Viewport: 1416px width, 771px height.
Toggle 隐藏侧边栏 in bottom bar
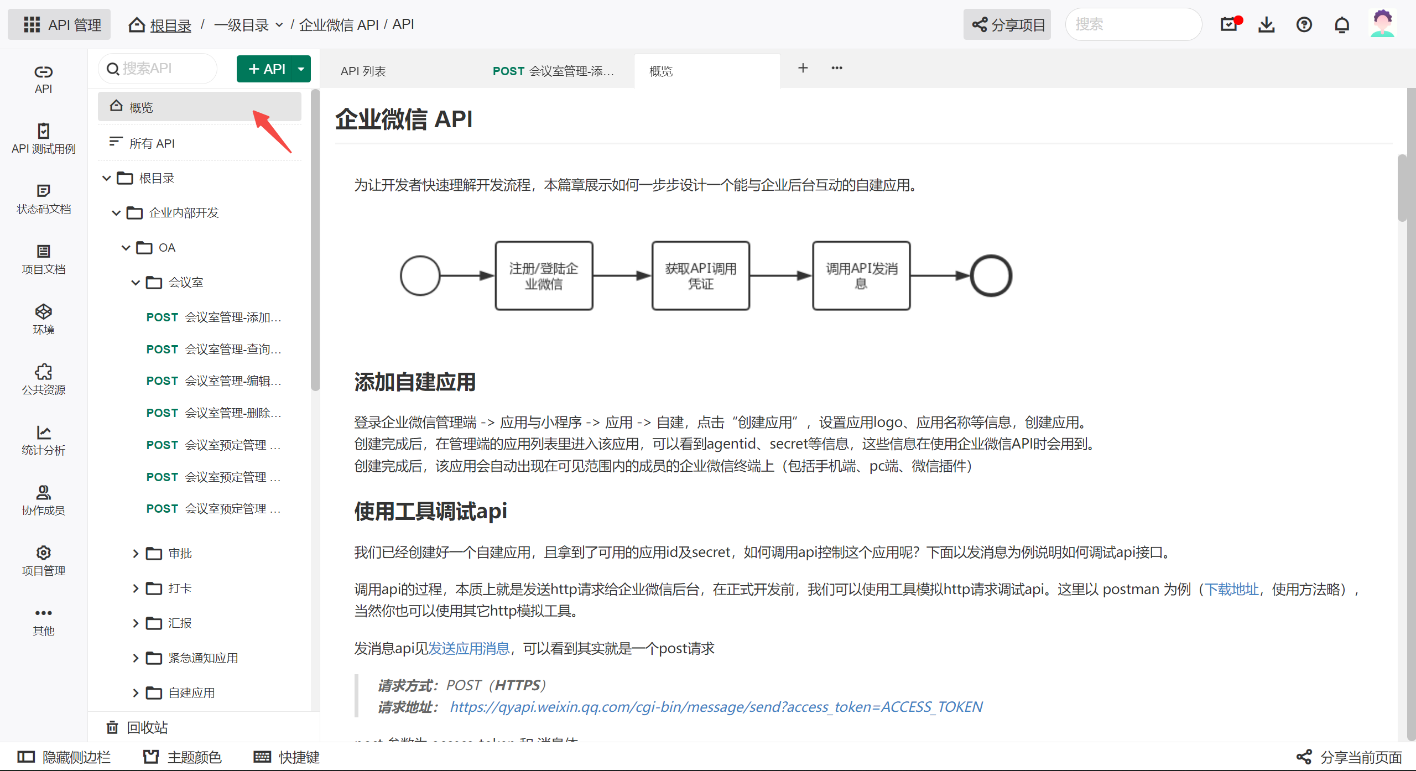64,757
